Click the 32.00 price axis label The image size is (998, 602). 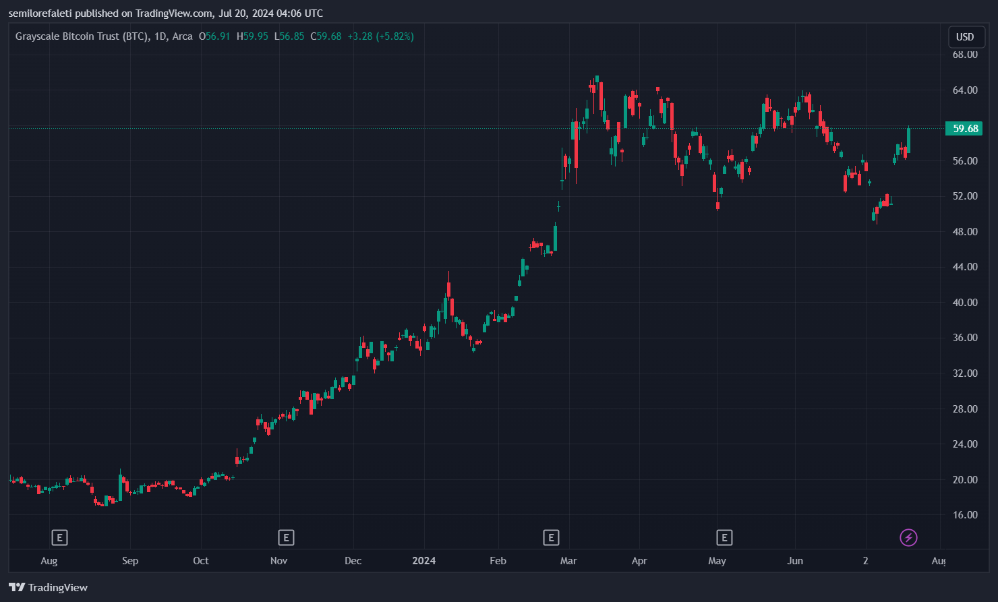[x=965, y=373]
